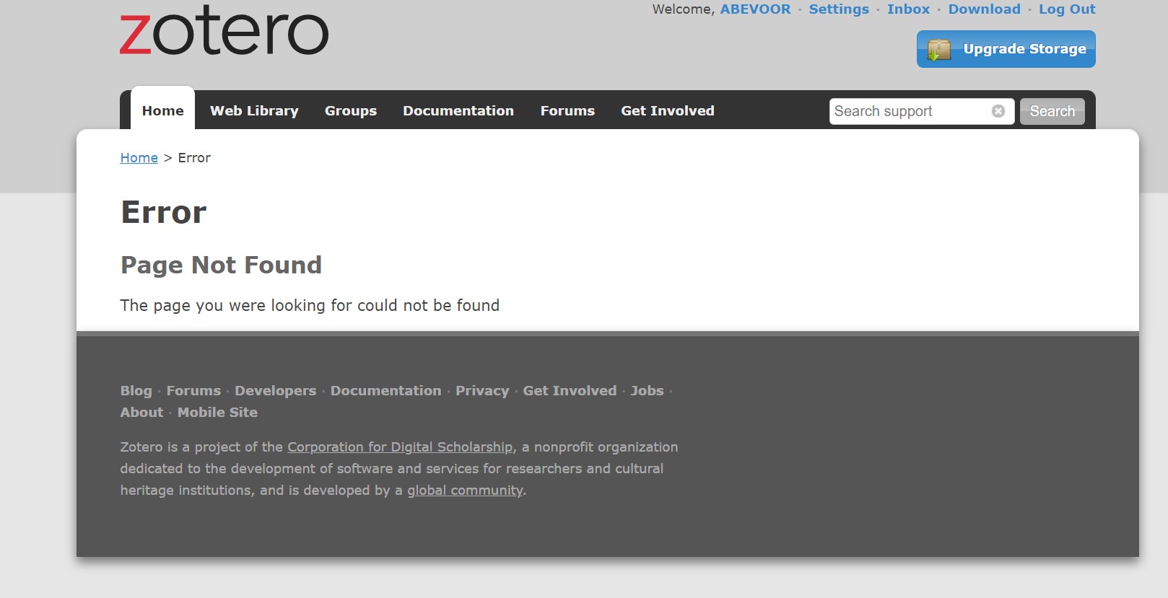Open the Forums footer link

tap(193, 390)
